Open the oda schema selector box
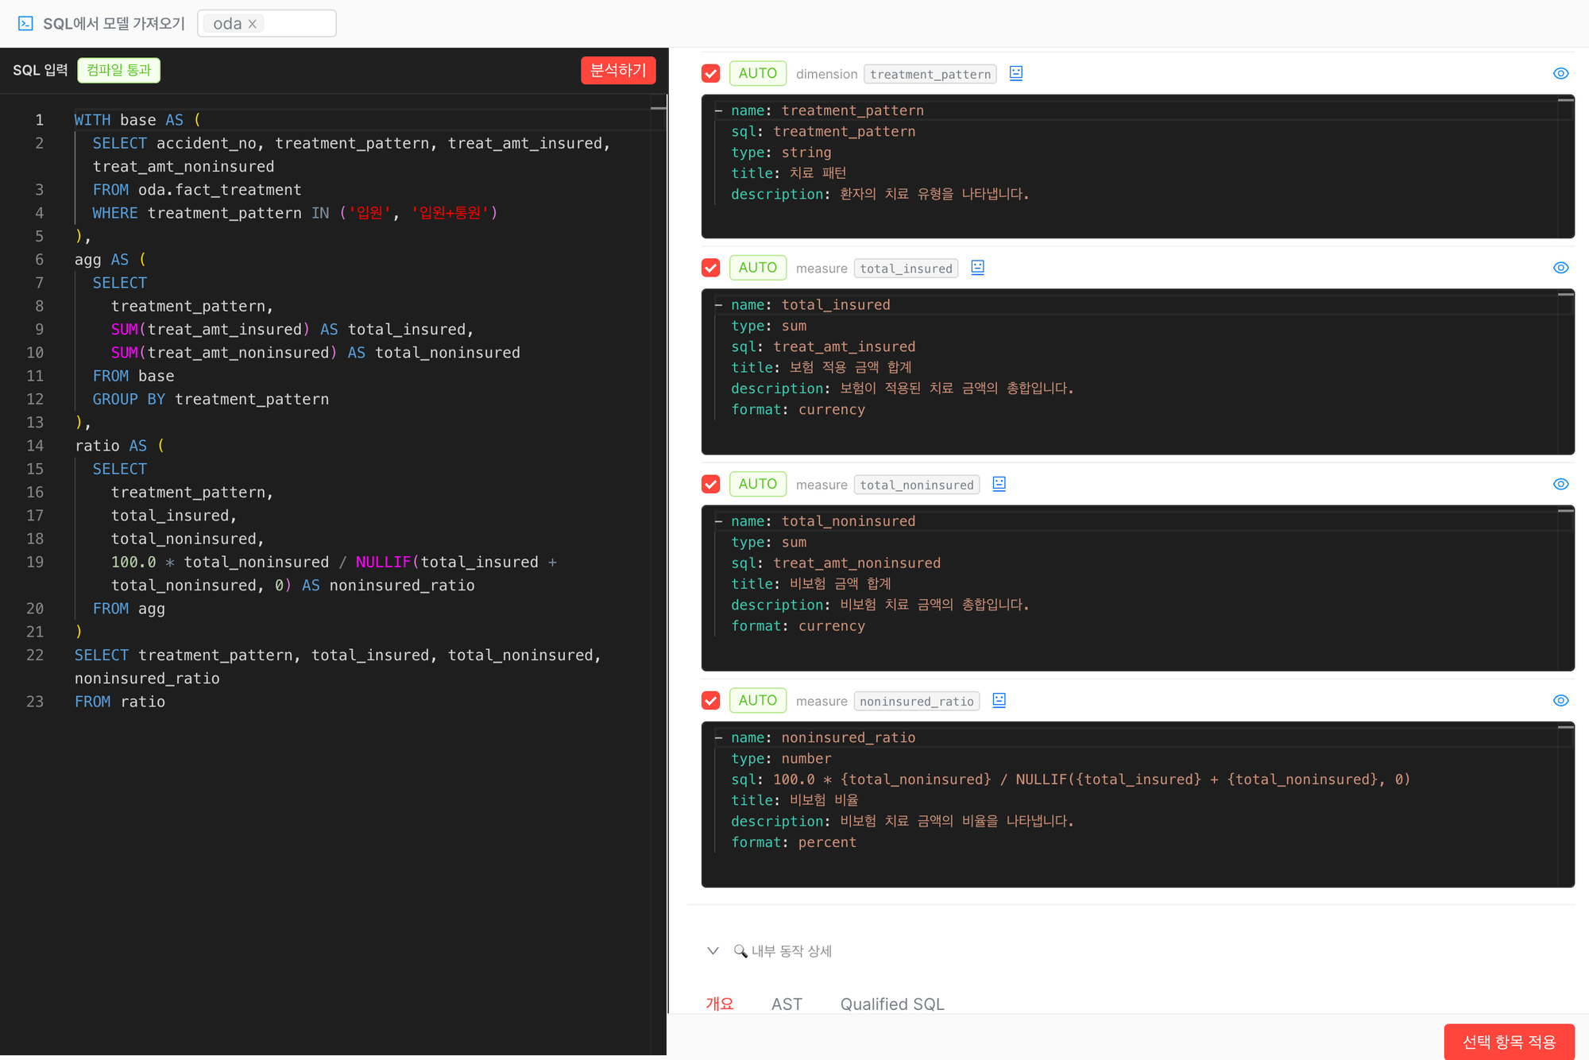This screenshot has height=1060, width=1589. 267,24
